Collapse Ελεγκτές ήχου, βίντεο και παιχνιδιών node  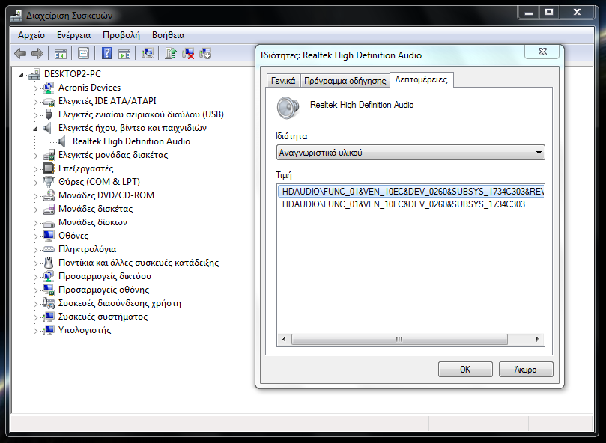35,129
